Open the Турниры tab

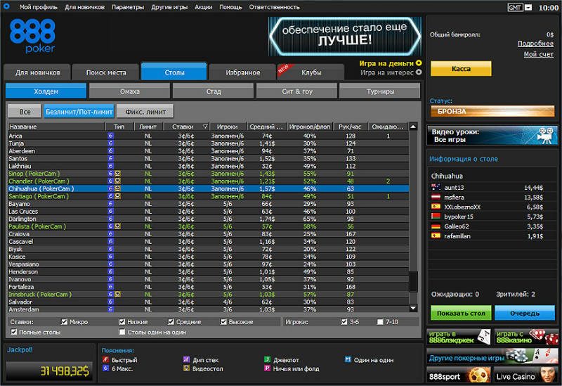pos(379,91)
